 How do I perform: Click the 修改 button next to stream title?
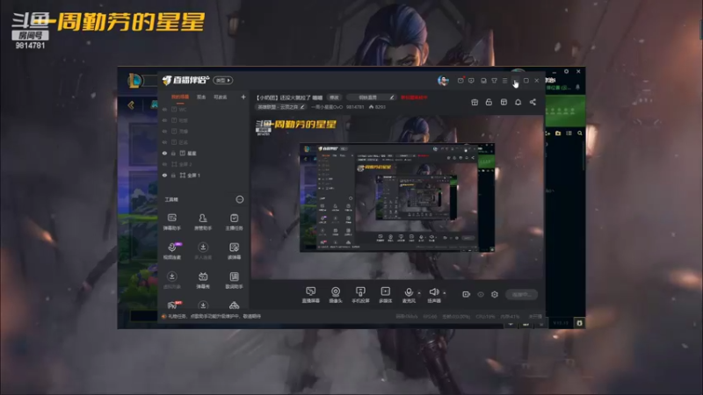pos(335,97)
